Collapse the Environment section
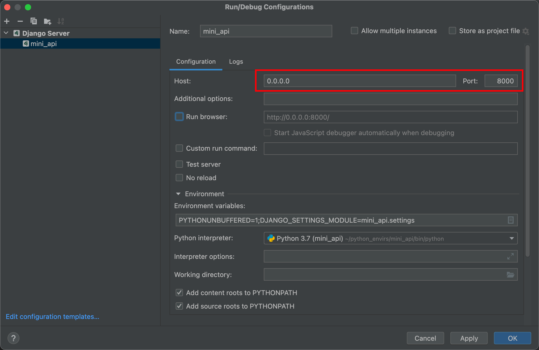 coord(178,194)
